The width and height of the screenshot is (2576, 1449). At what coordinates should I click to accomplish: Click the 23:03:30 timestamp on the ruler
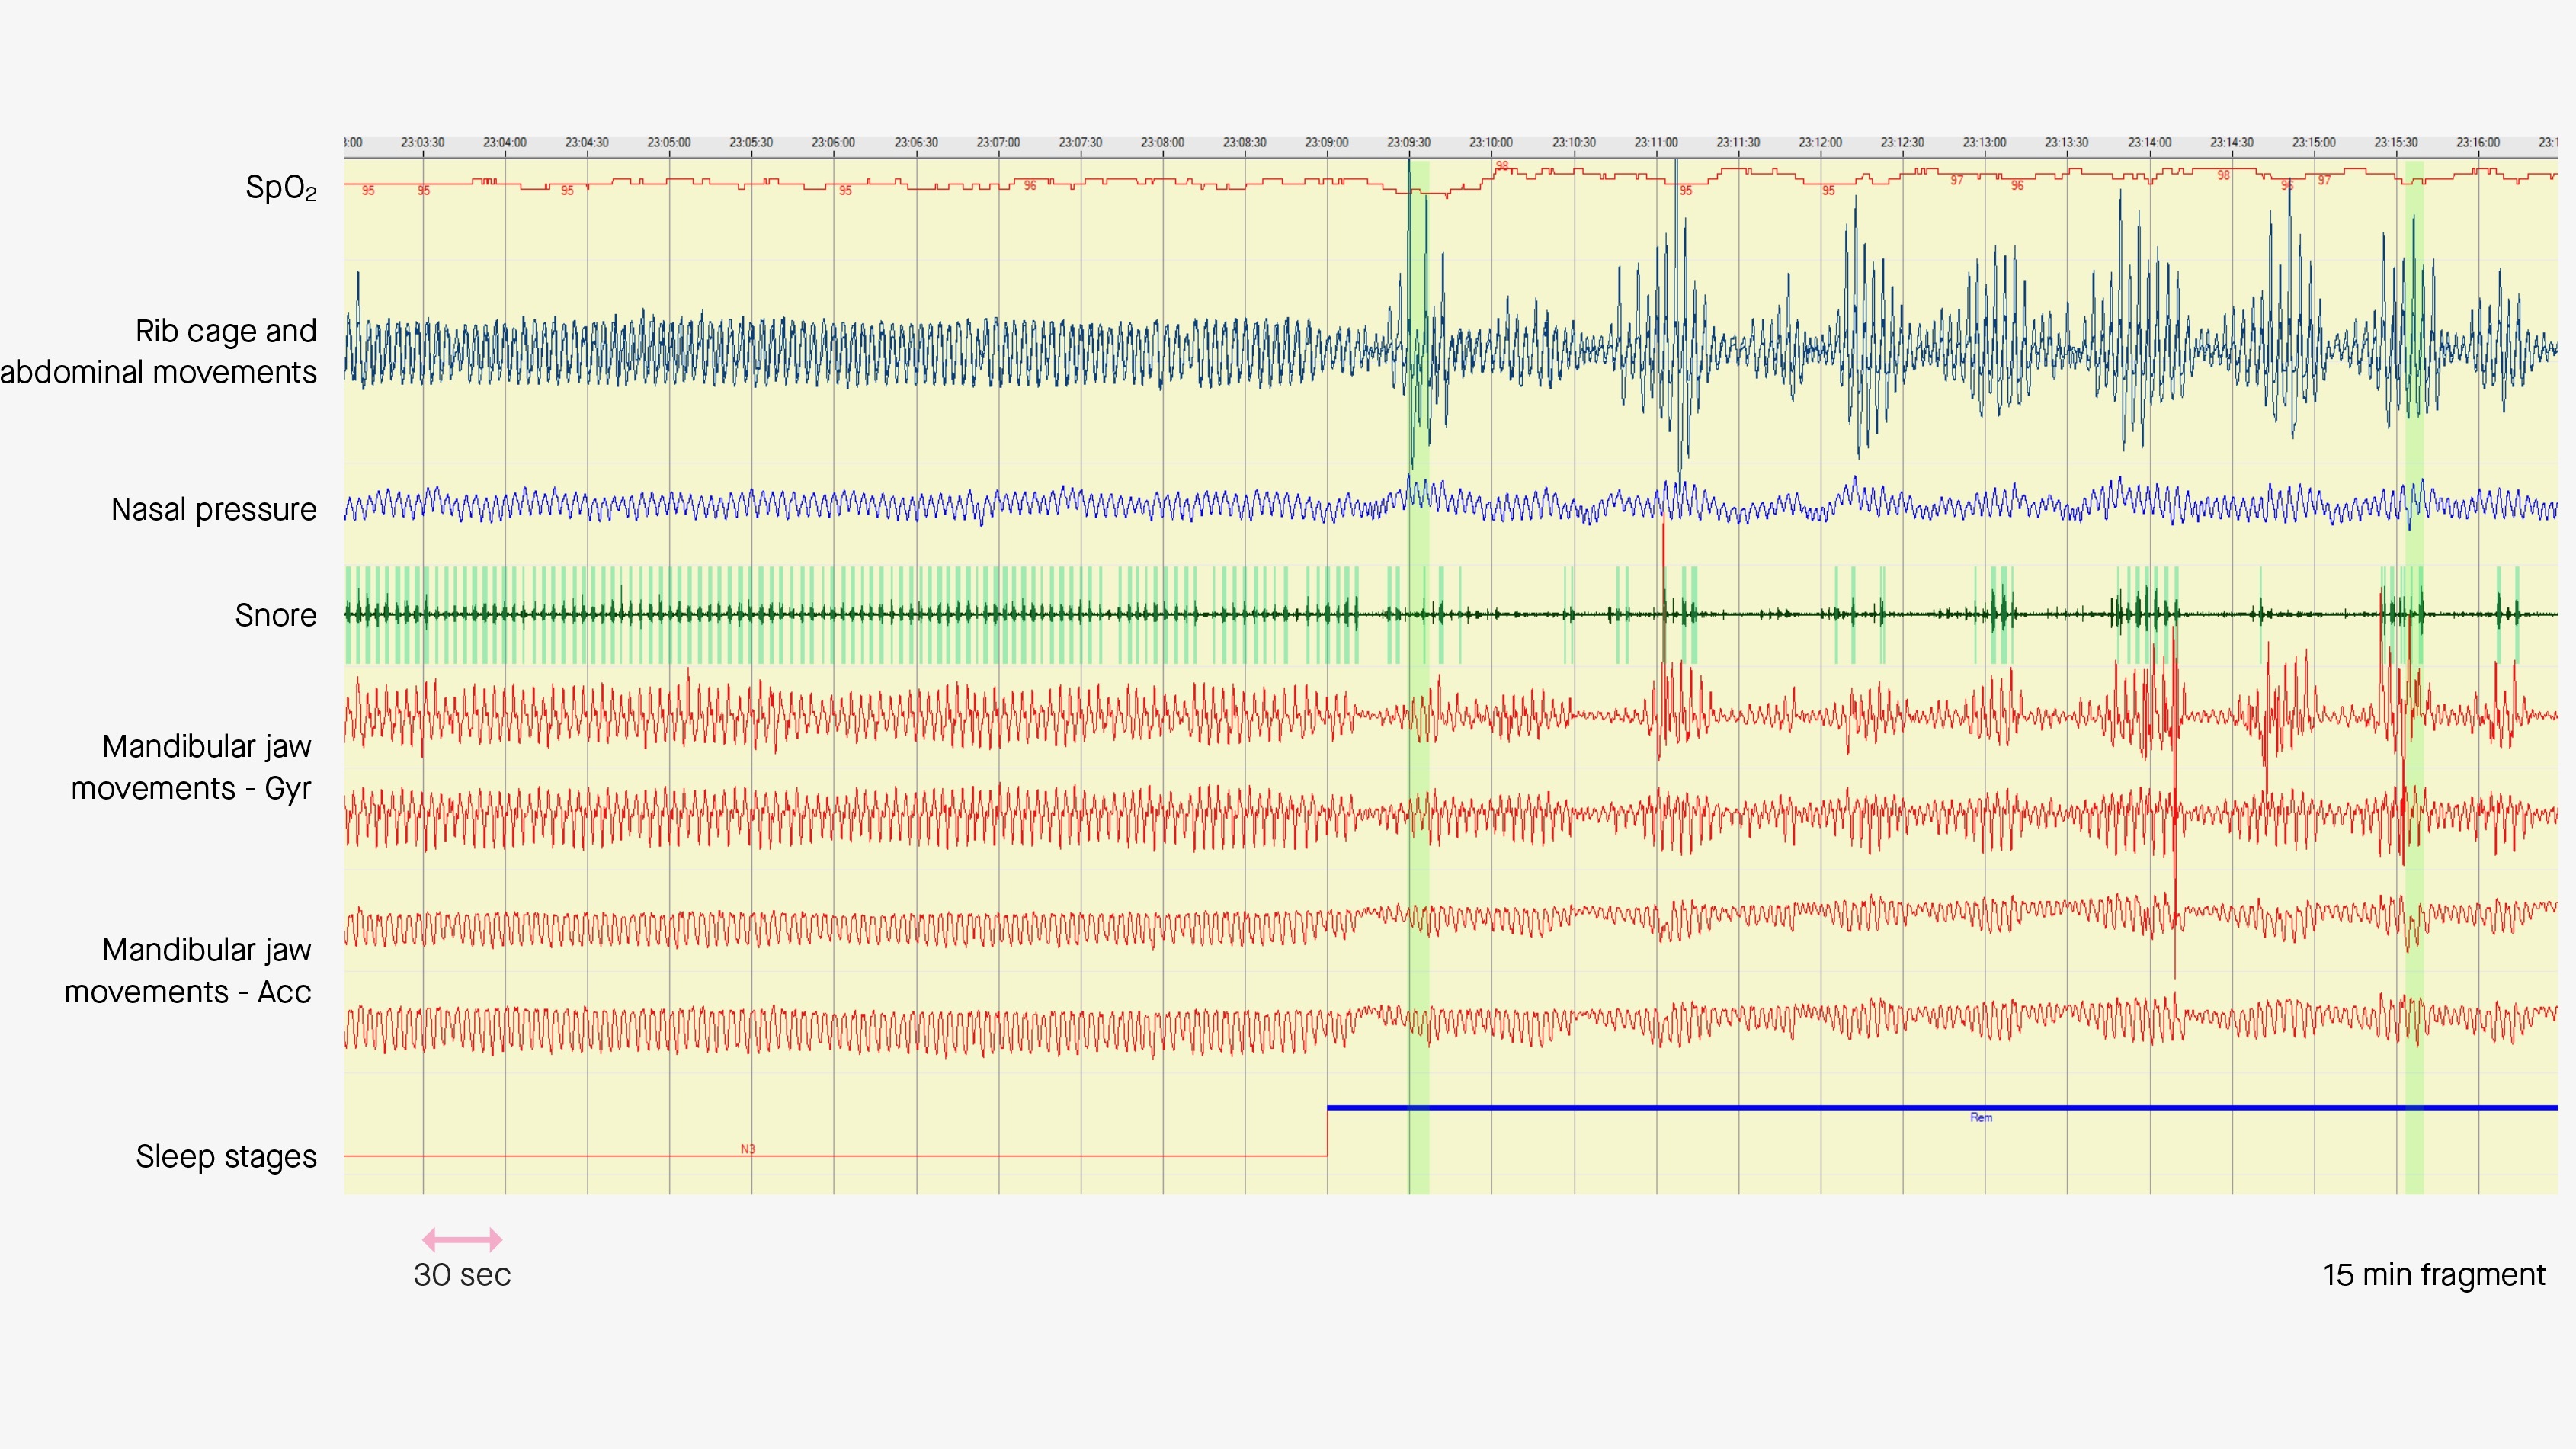tap(422, 142)
